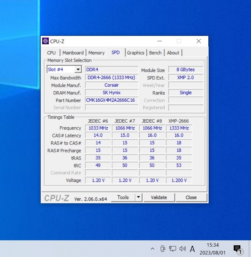Click the Corsair module manufacturer field
251x257 pixels.
(112, 85)
